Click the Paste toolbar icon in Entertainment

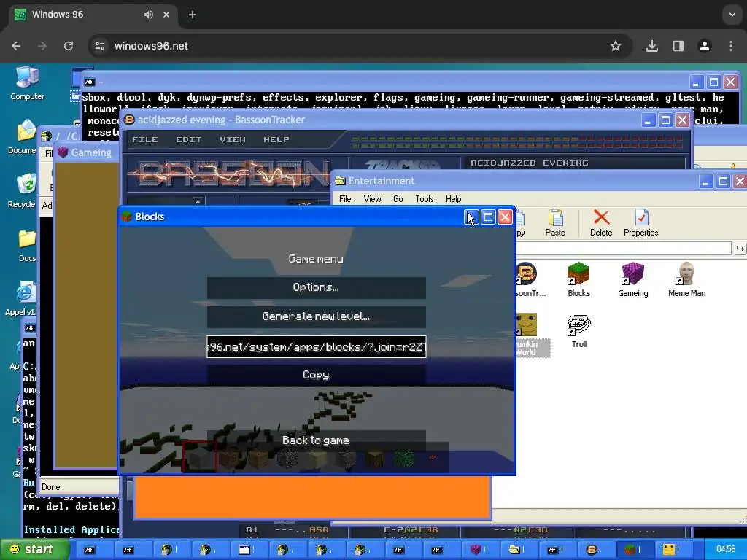click(x=555, y=223)
